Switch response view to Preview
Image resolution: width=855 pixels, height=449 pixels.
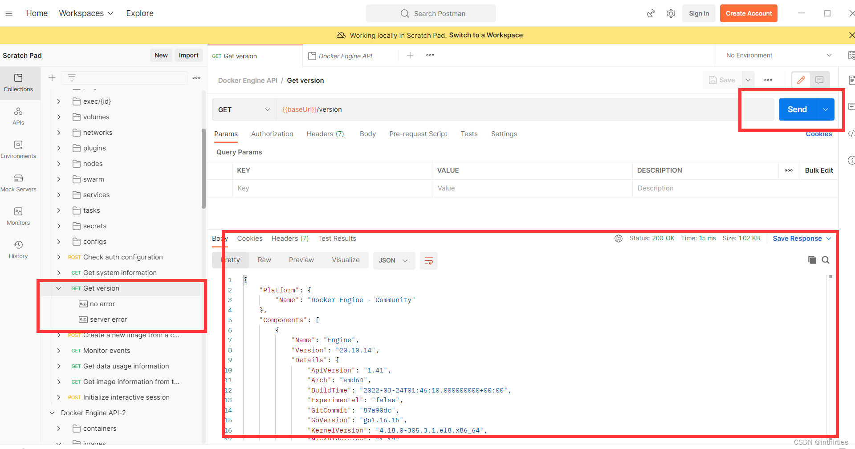[301, 260]
